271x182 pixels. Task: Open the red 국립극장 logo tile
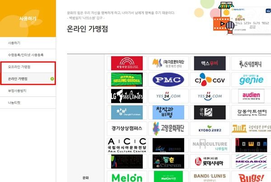(127, 63)
